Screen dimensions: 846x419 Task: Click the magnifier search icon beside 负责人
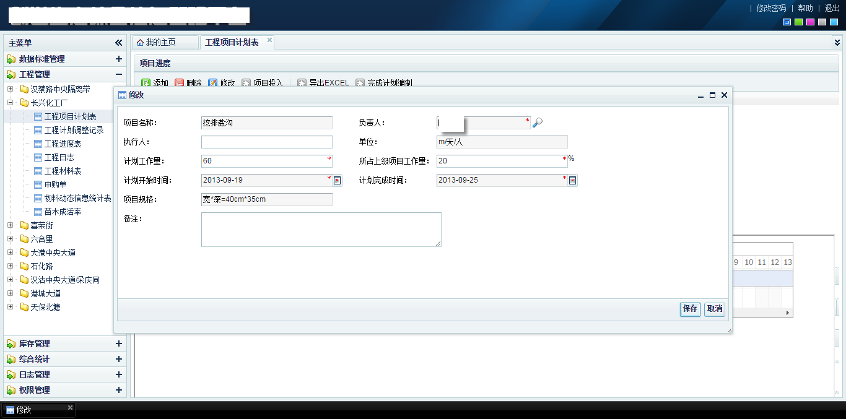coord(538,123)
